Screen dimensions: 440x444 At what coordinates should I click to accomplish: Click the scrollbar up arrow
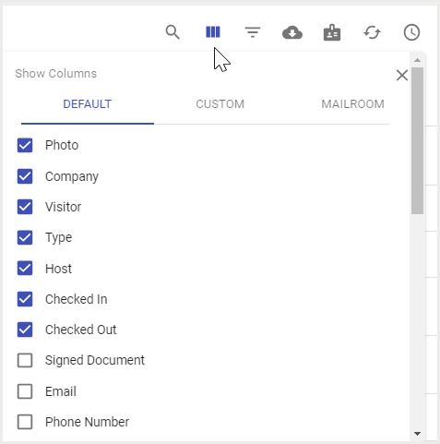[417, 60]
